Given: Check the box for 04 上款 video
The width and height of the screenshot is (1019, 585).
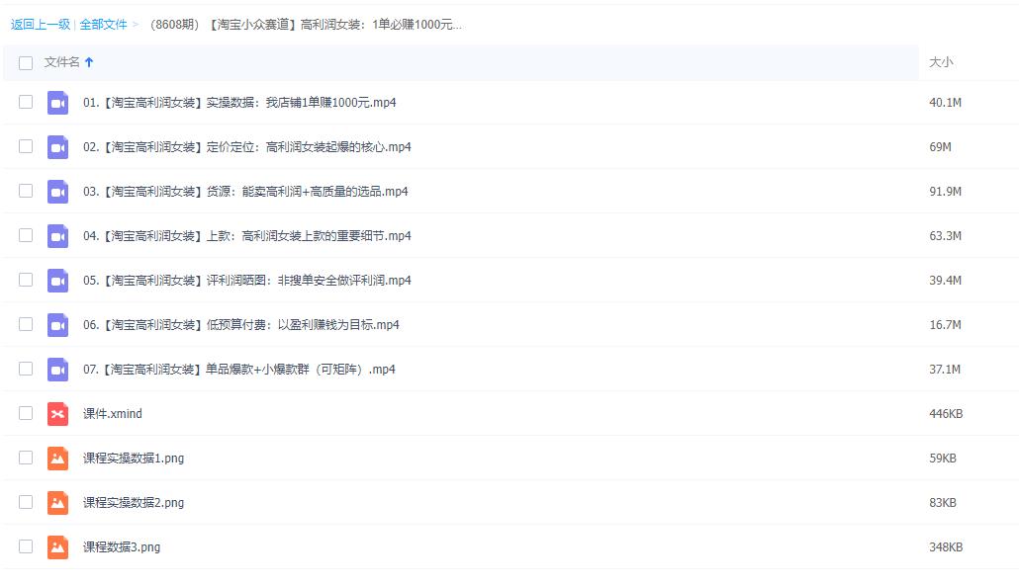Looking at the screenshot, I should pyautogui.click(x=26, y=235).
